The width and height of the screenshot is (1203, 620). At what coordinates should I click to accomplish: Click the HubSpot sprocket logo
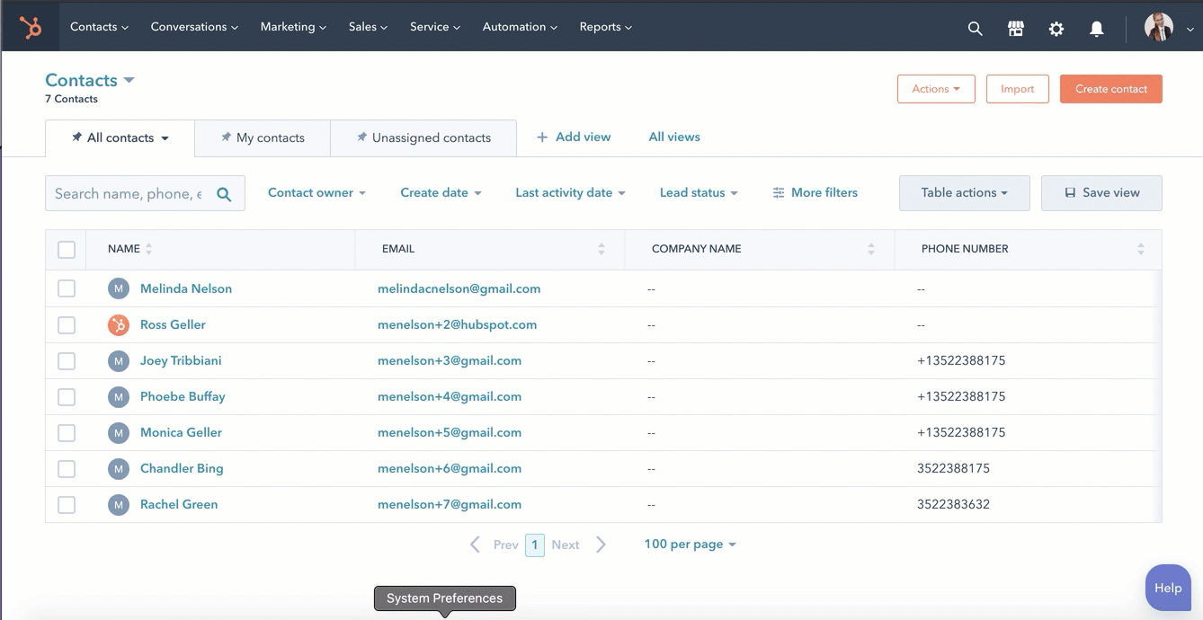pos(31,28)
